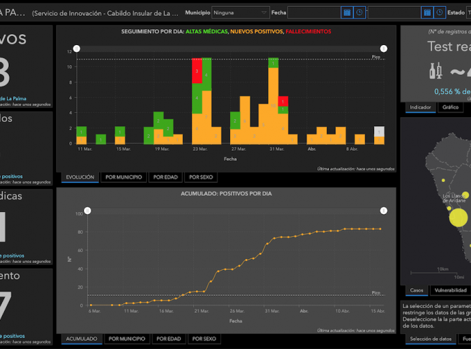This screenshot has width=471, height=349.
Task: Click the start date input field
Action: tap(314, 12)
